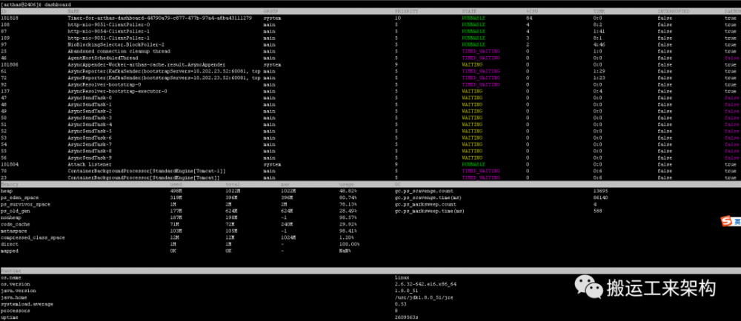Click the gc.ps_scavenge.time(ms) value 86140
741x321 pixels.
click(x=601, y=197)
